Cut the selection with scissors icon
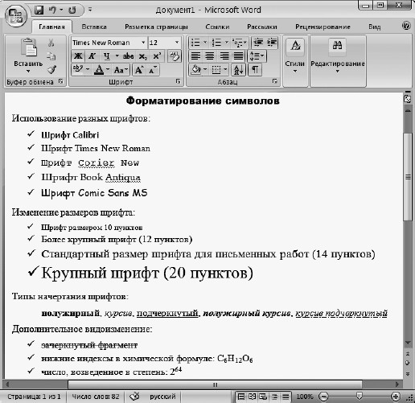The height and width of the screenshot is (403, 415). pos(51,43)
